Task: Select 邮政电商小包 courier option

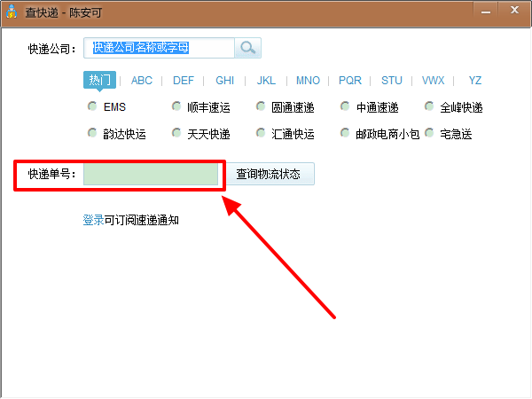Action: coord(345,133)
